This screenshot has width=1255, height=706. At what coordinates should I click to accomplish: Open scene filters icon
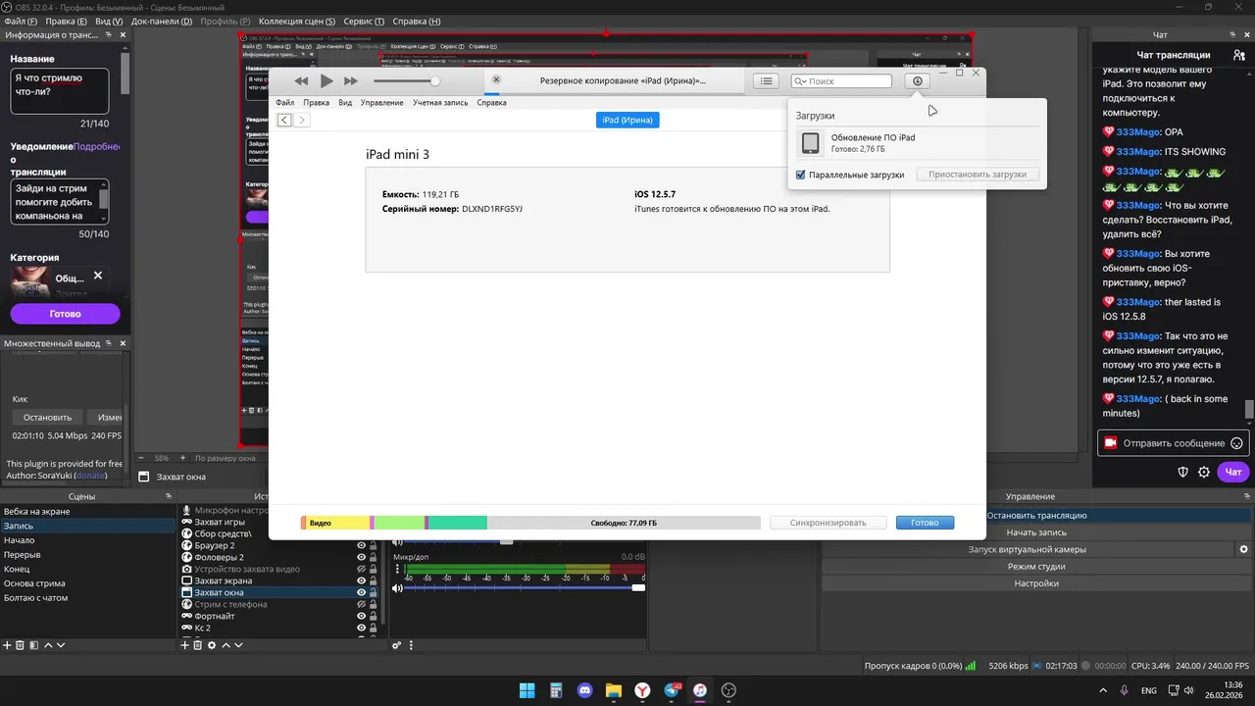[33, 645]
